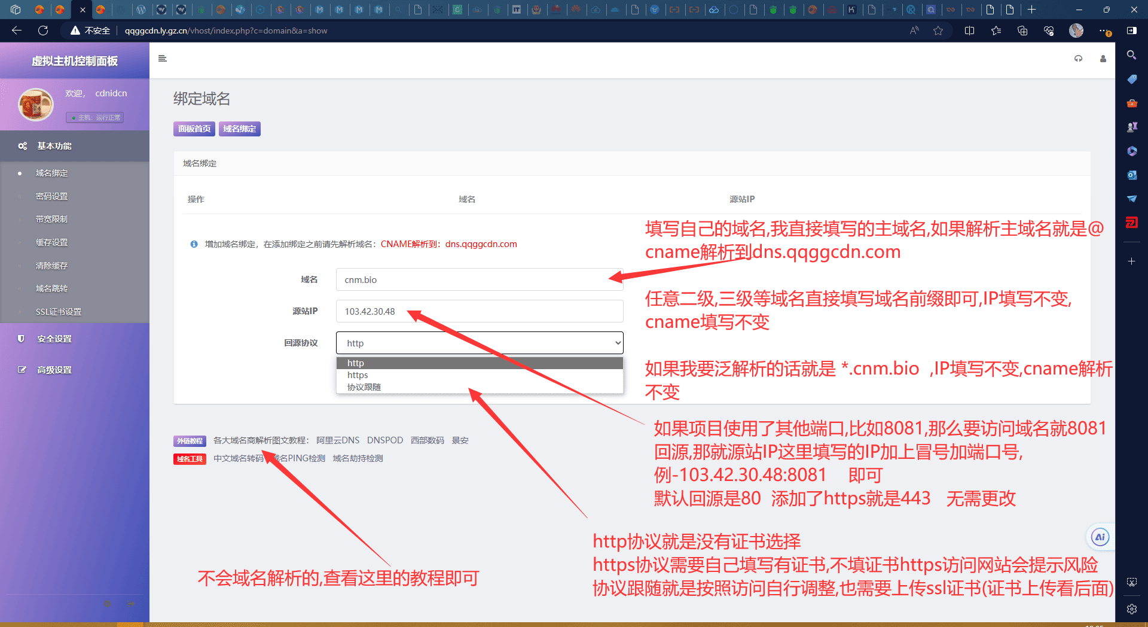1148x627 pixels.
Task: Click the floating Ai assistant icon
Action: (x=1100, y=537)
